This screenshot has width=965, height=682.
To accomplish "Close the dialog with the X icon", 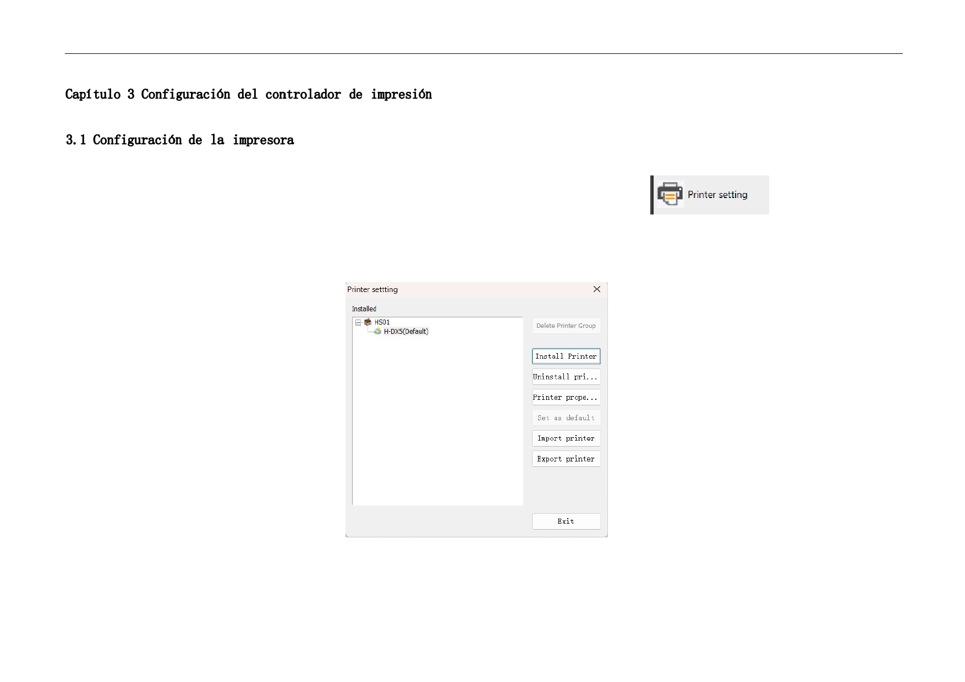I will [596, 289].
